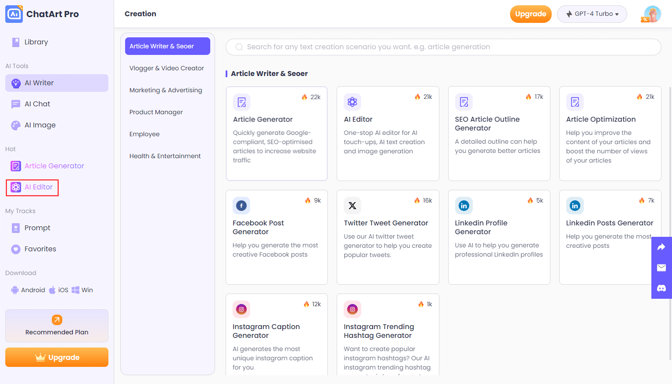The image size is (672, 384).
Task: Switch to Marketing & Advertising category
Action: 166,90
